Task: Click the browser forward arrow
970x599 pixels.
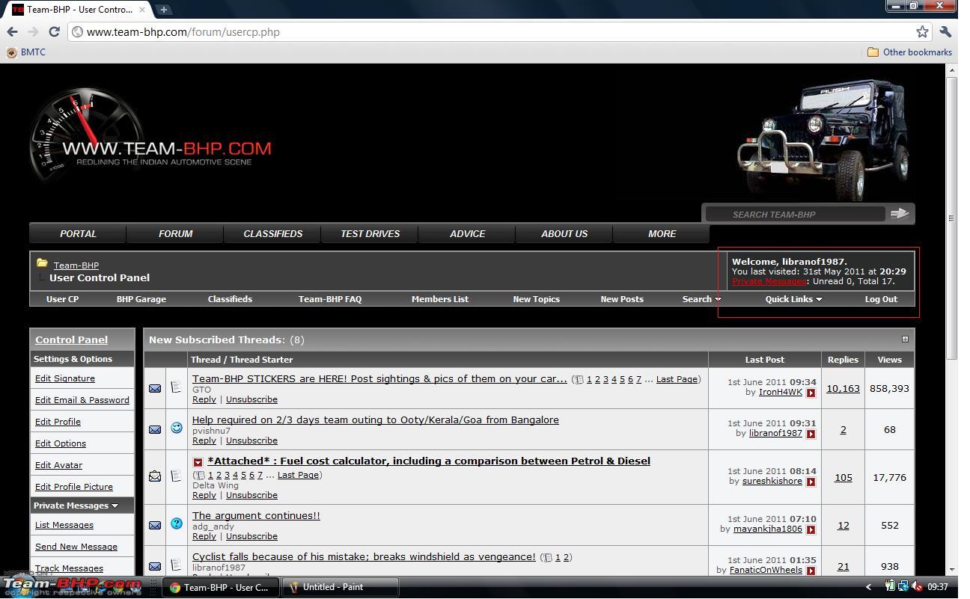Action: click(x=33, y=31)
